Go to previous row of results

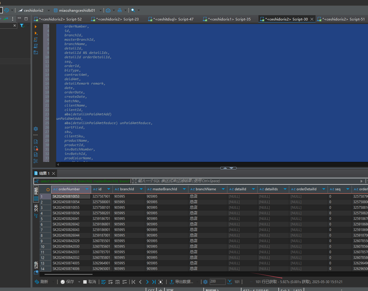(x=140, y=282)
